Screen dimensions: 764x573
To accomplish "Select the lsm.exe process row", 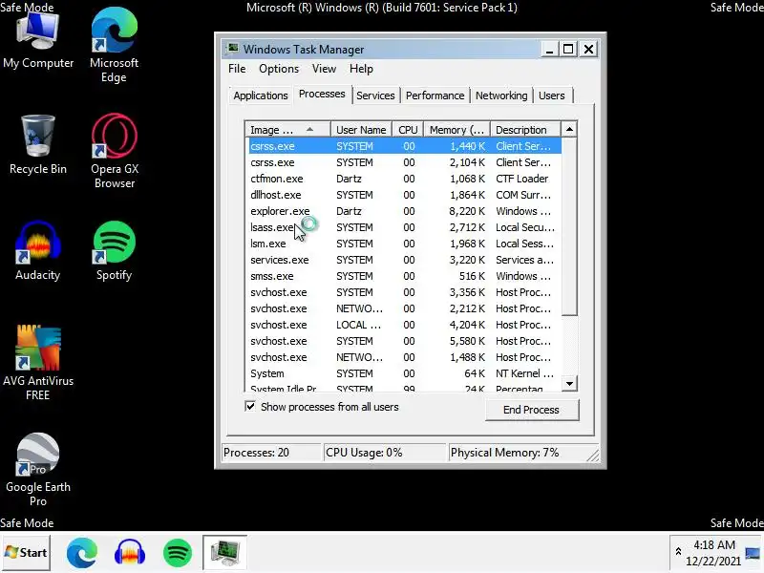I will (x=404, y=244).
